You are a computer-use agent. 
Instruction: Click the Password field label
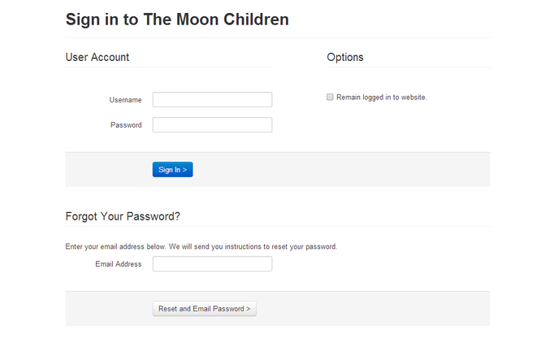(126, 125)
